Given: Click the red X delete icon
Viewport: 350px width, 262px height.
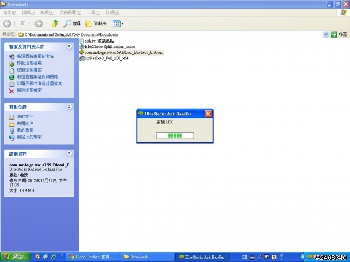Looking at the screenshot, I should click(11, 91).
